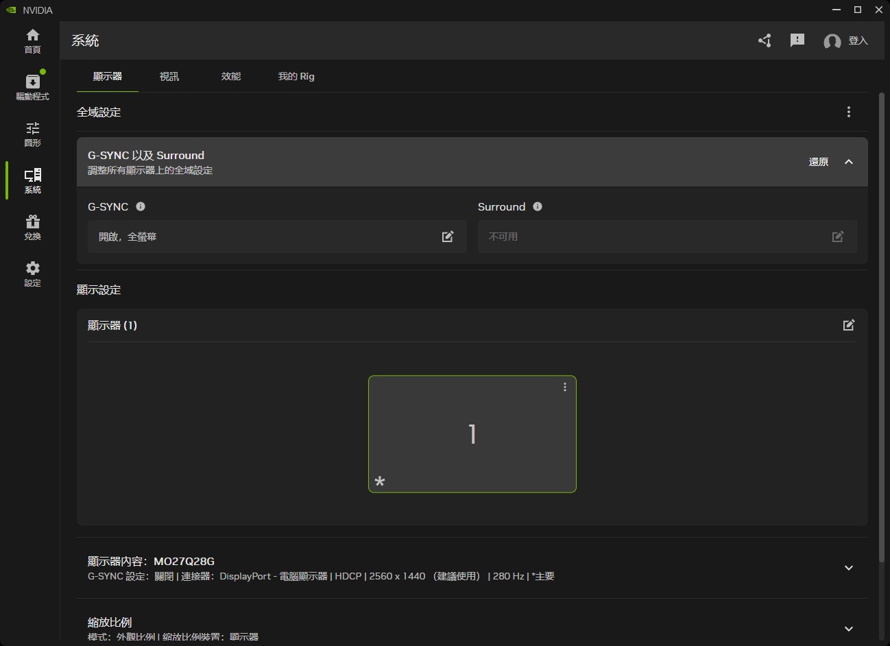Go to the 圖形 graphics section
Image resolution: width=890 pixels, height=646 pixels.
32,134
